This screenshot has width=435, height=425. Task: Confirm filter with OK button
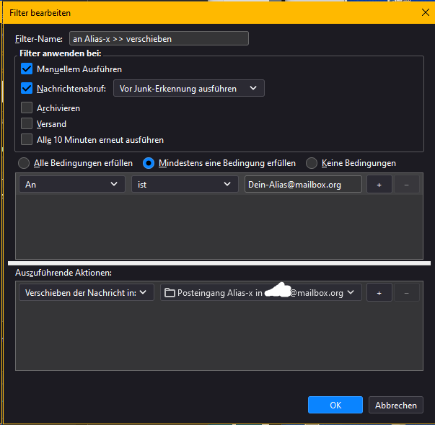click(335, 405)
